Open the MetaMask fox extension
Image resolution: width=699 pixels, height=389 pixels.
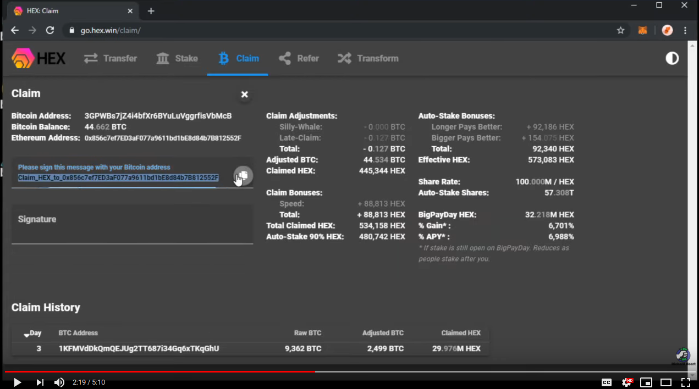[642, 31]
